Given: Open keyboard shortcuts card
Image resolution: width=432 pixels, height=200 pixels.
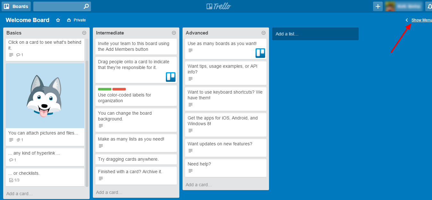Looking at the screenshot, I should pyautogui.click(x=226, y=99).
